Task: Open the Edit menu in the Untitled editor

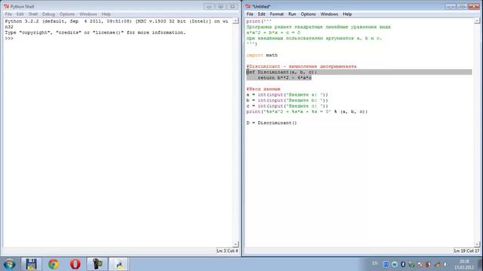Action: pos(262,14)
